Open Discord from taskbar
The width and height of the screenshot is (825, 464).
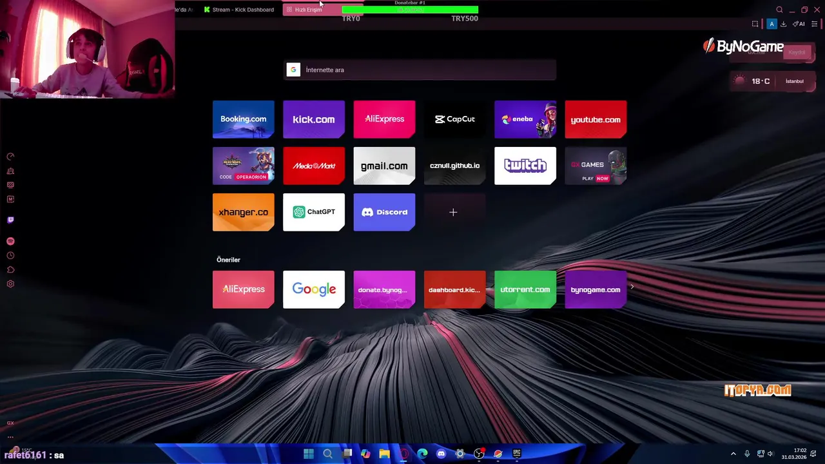441,454
